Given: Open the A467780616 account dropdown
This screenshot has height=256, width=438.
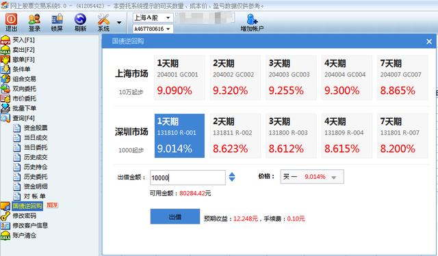Looking at the screenshot, I should (153, 29).
